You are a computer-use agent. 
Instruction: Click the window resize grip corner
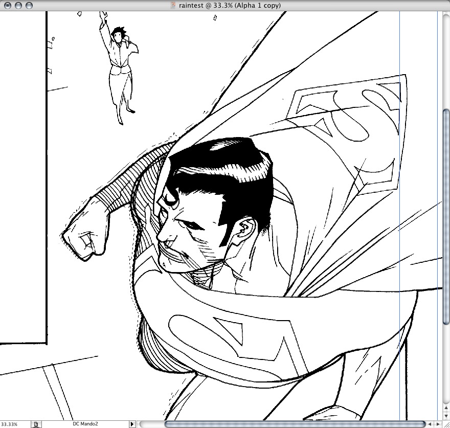(x=446, y=424)
